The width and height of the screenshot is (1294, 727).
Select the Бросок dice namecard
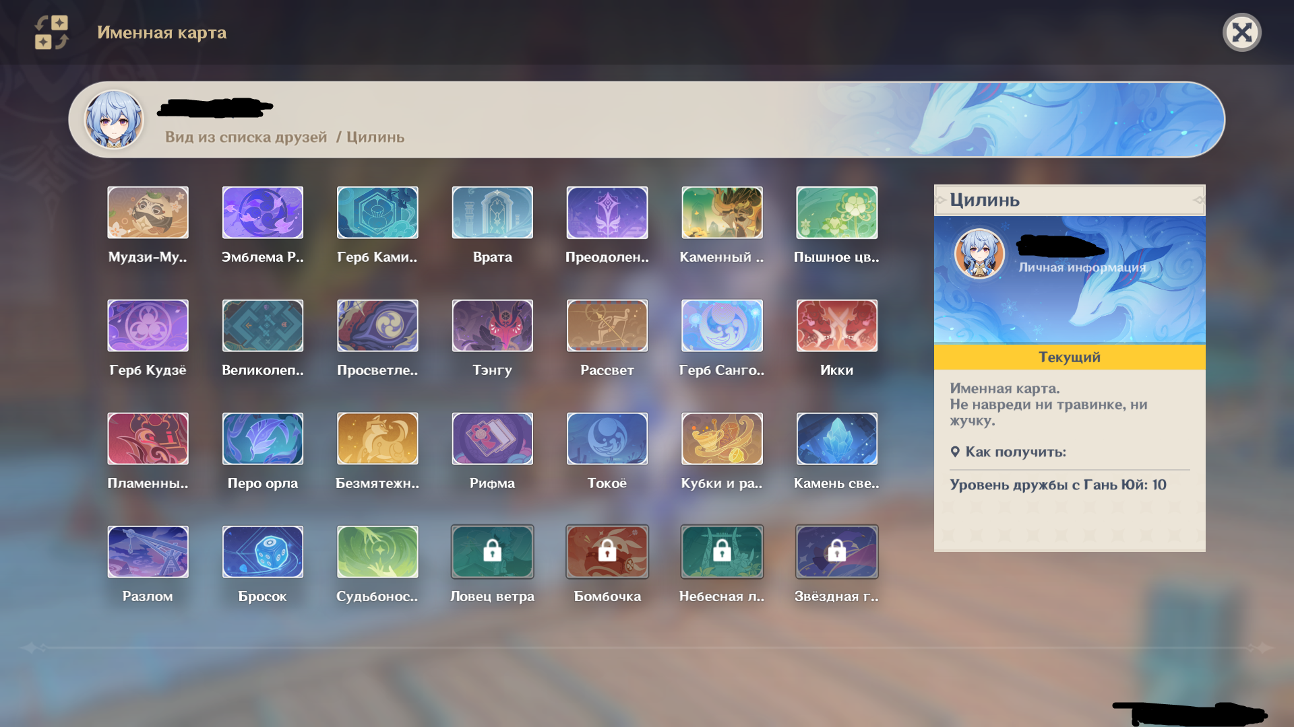(262, 552)
